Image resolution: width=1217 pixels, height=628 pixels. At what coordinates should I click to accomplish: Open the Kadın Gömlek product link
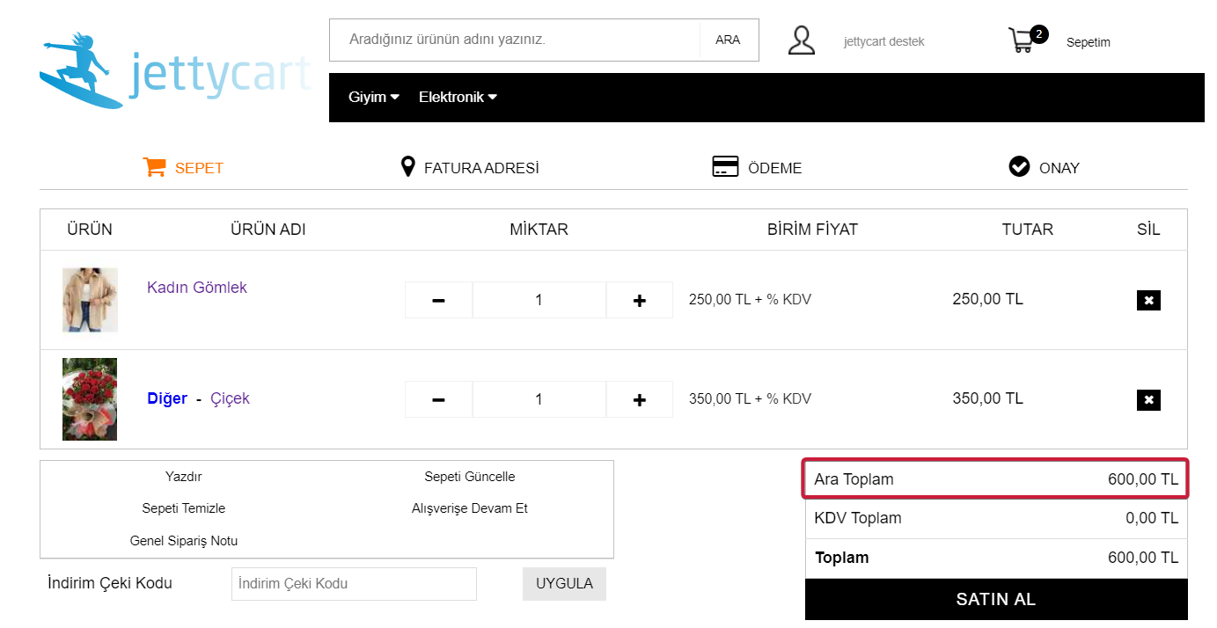197,288
